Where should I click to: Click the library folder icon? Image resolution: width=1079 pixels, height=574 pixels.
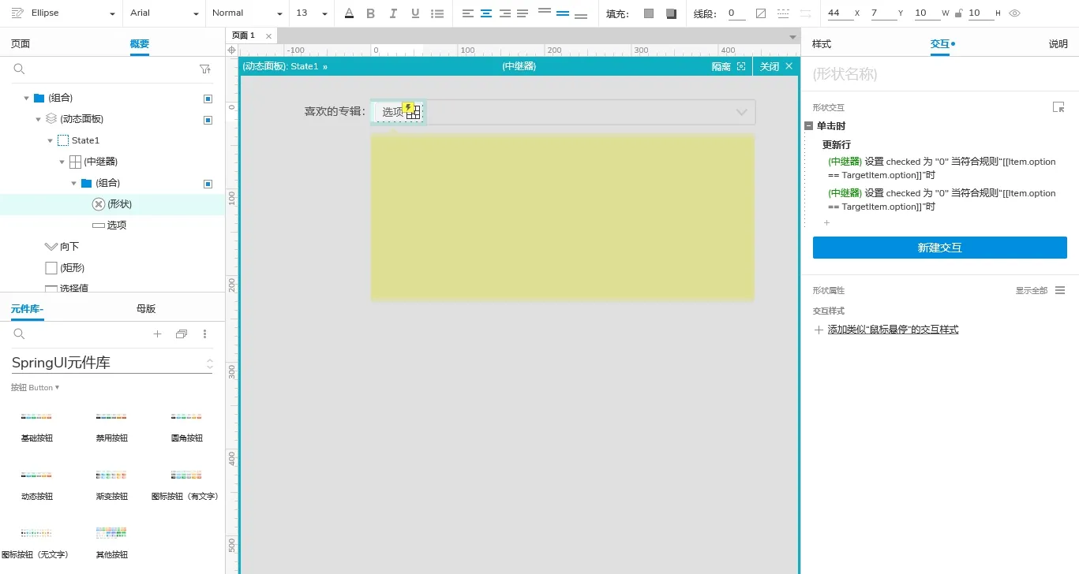click(x=182, y=334)
